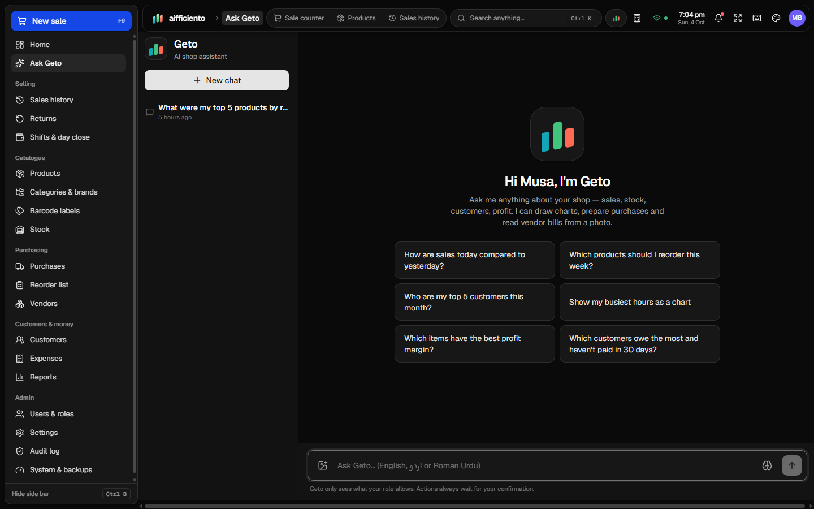Open Returns in the sidebar

tap(68, 119)
